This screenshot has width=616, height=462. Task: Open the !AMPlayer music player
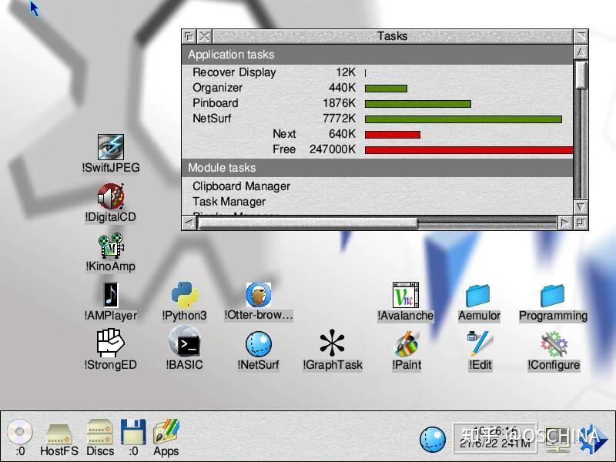[x=110, y=296]
